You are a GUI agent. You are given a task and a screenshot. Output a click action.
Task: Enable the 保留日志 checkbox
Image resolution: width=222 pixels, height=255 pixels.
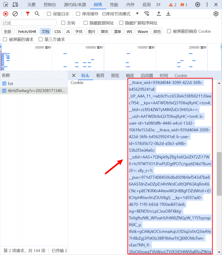tap(49, 14)
